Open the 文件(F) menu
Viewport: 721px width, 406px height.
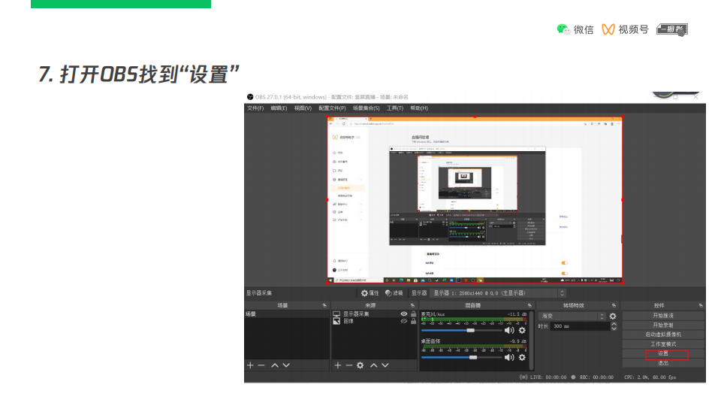256,108
